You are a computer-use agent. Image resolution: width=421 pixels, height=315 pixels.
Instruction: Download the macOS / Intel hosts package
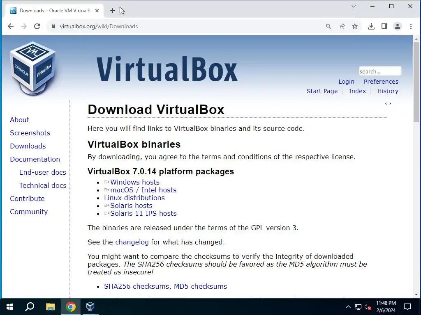point(143,190)
